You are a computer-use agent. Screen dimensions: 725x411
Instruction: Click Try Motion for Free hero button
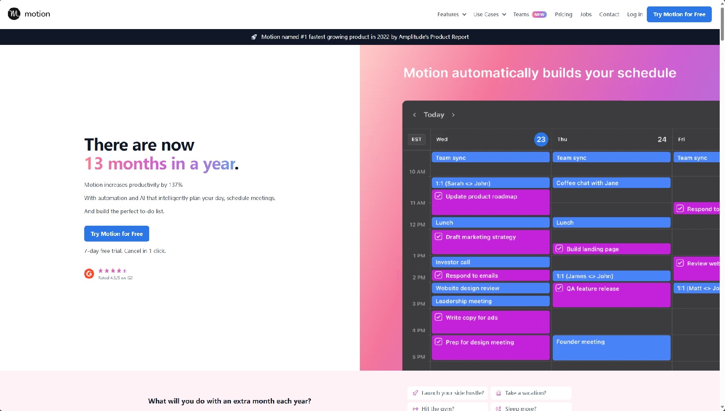click(116, 234)
